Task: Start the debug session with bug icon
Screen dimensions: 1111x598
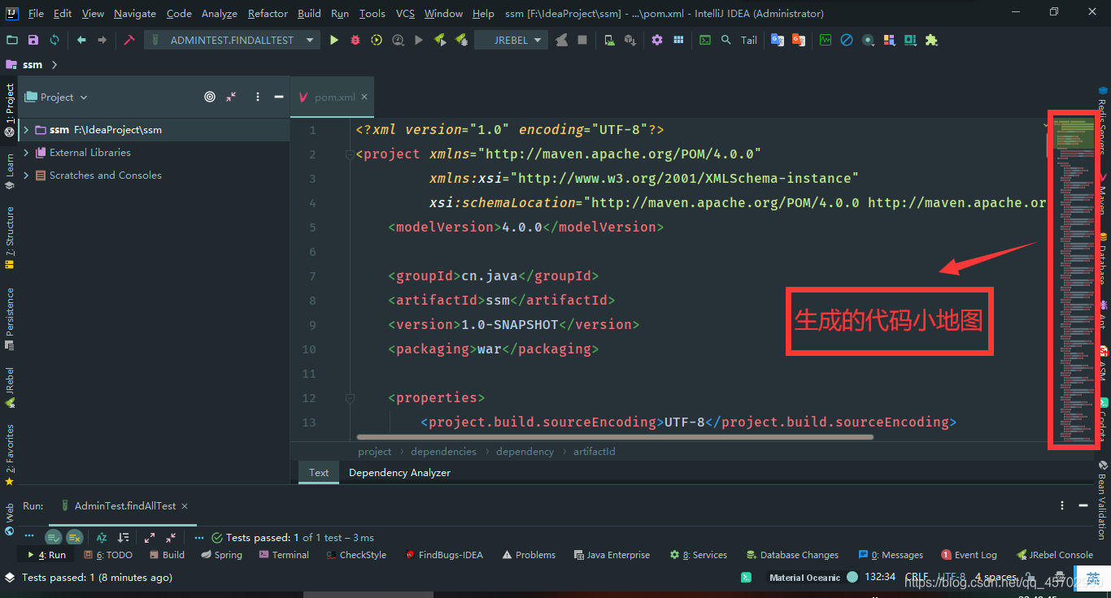Action: [x=355, y=40]
